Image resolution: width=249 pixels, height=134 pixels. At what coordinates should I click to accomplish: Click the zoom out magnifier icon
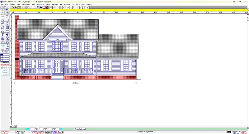(x=49, y=132)
